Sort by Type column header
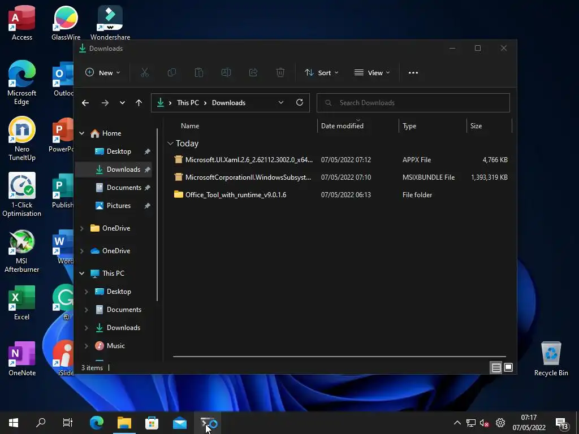 (x=409, y=126)
